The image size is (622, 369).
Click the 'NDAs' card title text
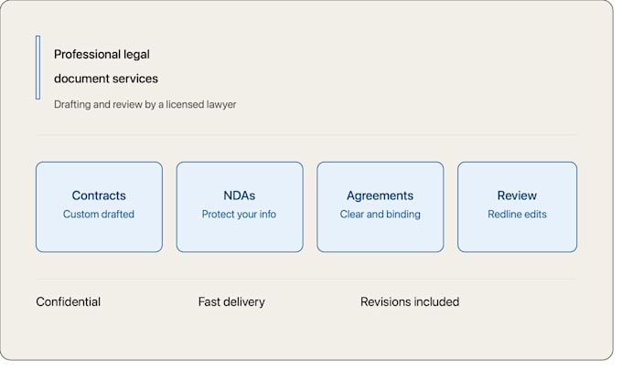[x=240, y=195]
